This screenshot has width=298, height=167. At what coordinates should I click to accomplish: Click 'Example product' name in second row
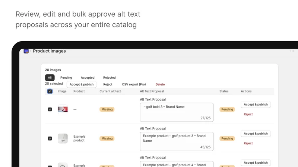point(79,138)
